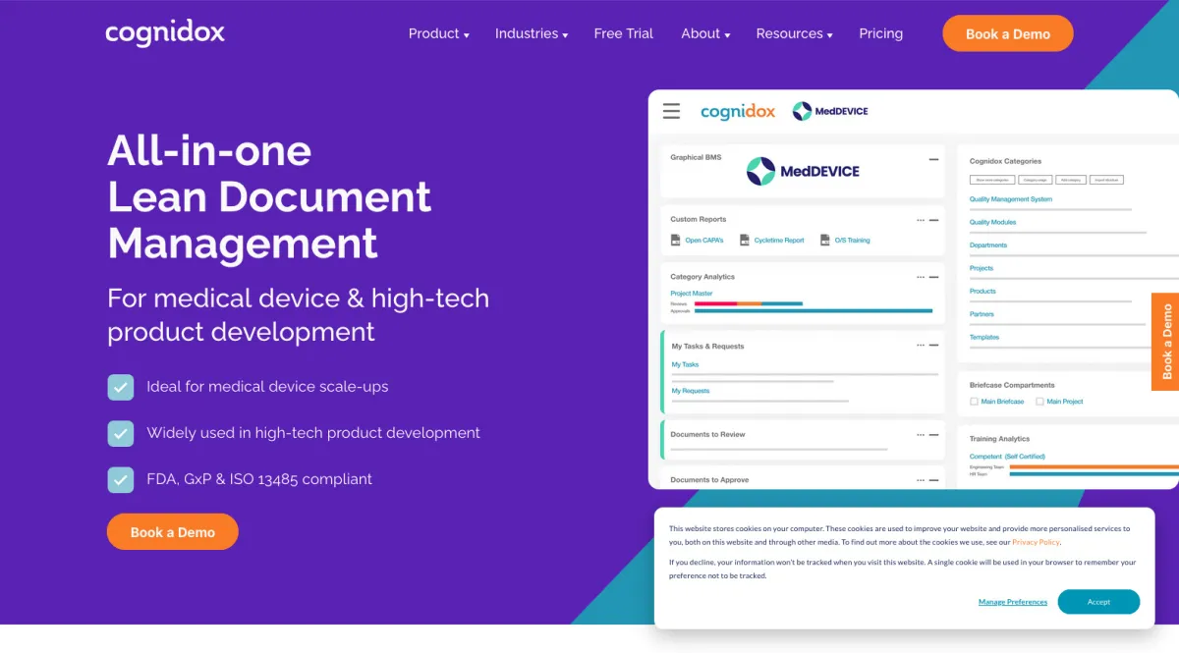Click Book a Demo below the compliance list

[x=173, y=532]
